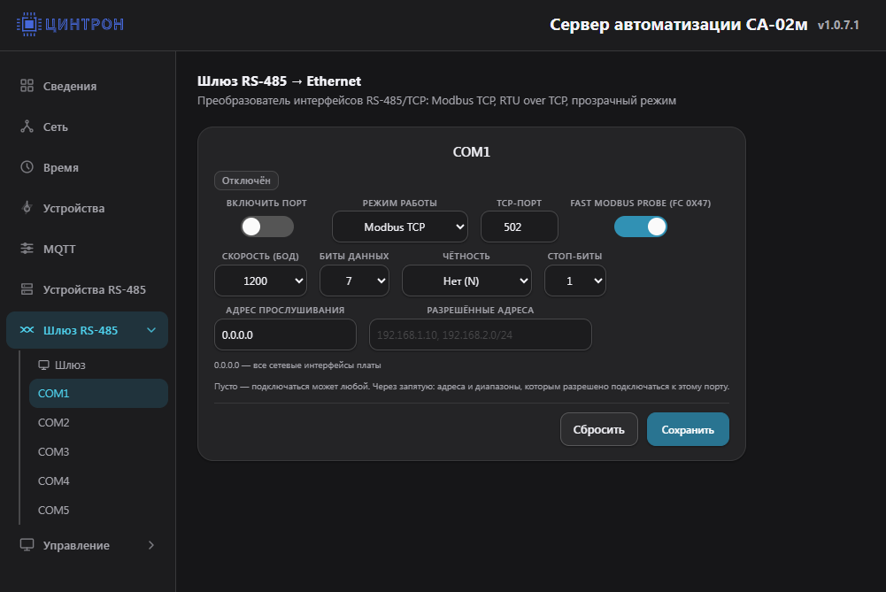Open the Время settings page

point(87,167)
